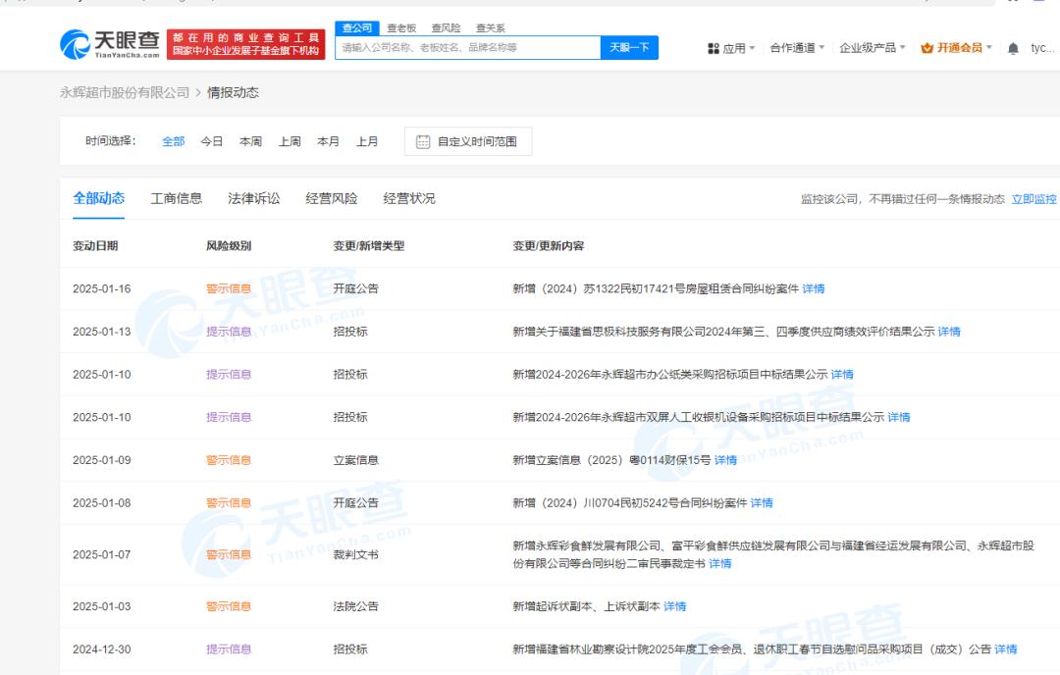Switch to the 工商信息 tab
Screen dimensions: 1060x675
177,198
